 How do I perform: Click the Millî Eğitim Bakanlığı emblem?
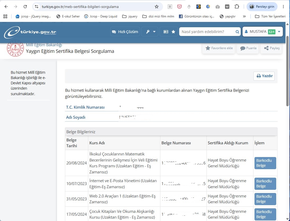pyautogui.click(x=15, y=48)
